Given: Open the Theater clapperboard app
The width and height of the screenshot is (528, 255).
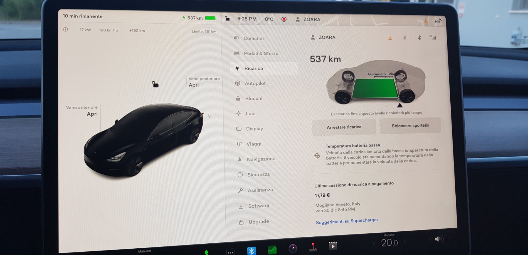Looking at the screenshot, I should point(333,246).
